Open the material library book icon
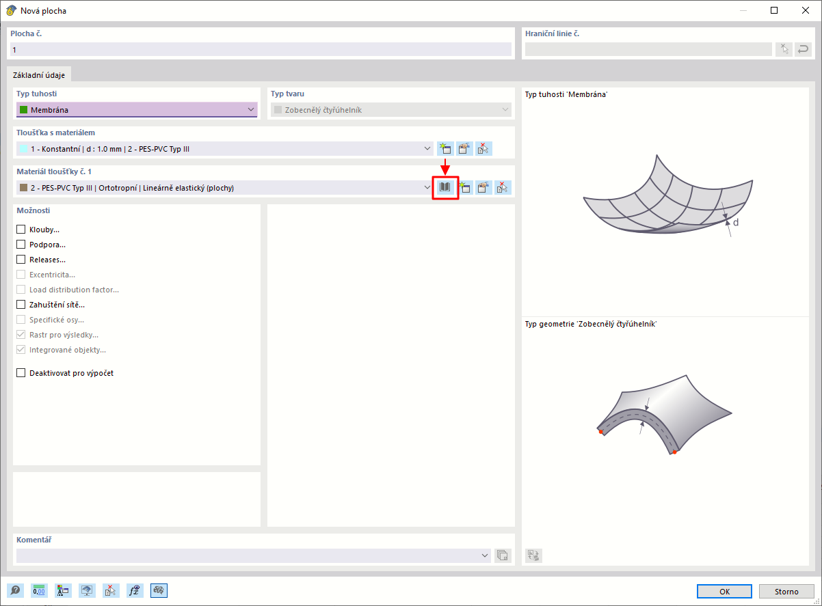 [445, 187]
